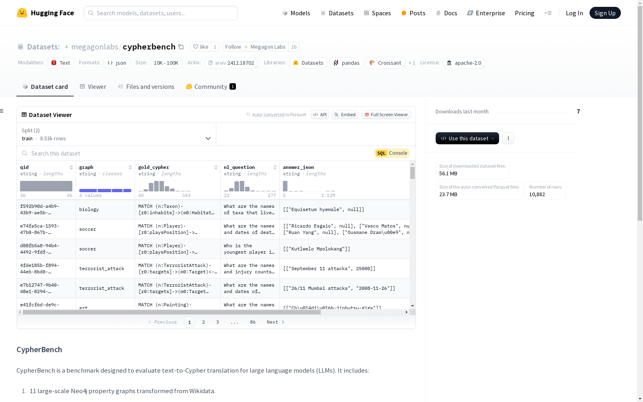
Task: Open the apache-2.0 license tag
Action: 464,63
